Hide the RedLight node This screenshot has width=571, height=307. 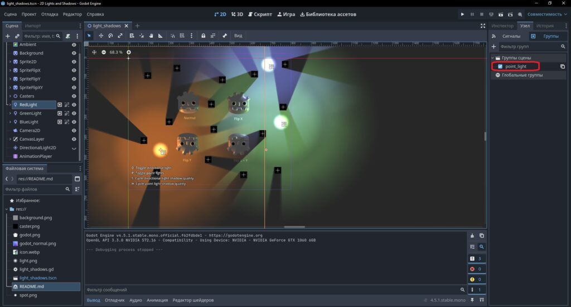click(74, 105)
